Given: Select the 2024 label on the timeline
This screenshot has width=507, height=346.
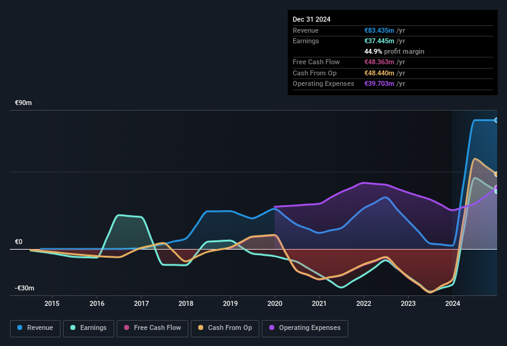Looking at the screenshot, I should (453, 303).
